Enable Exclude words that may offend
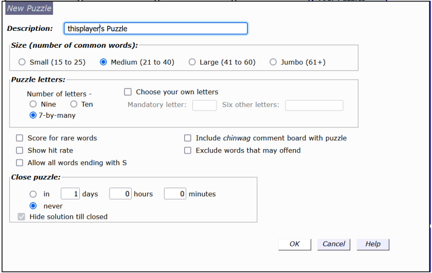This screenshot has width=432, height=273. 188,151
